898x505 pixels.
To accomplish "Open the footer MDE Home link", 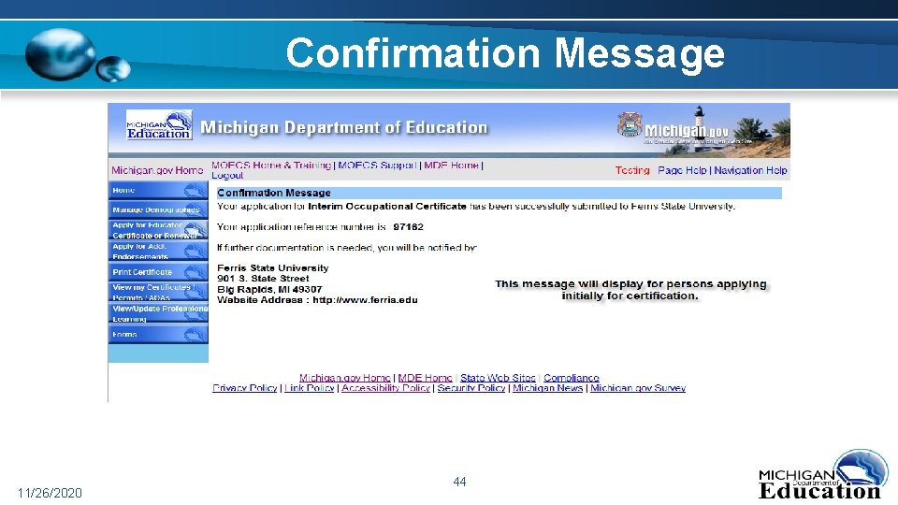I will click(425, 377).
